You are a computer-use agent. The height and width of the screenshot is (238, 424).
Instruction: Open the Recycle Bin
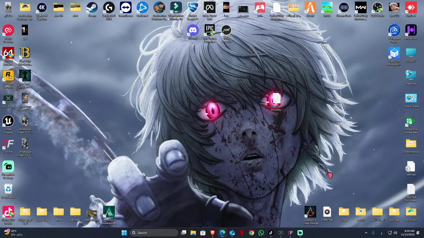click(8, 191)
